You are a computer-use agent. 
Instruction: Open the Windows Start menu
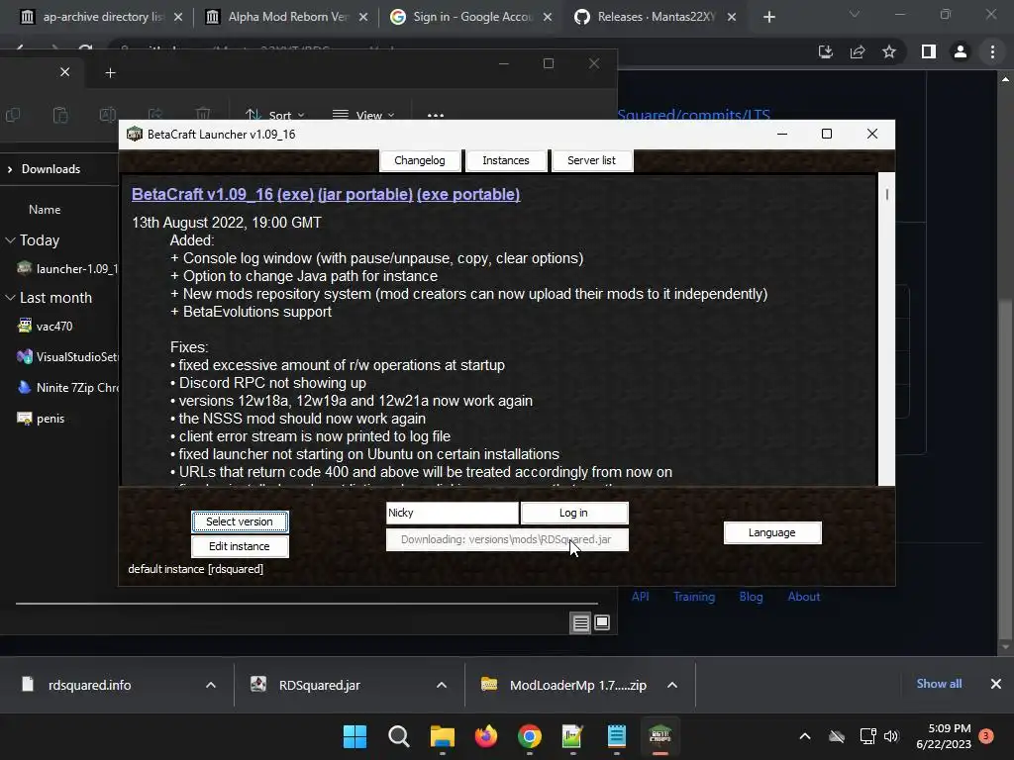tap(355, 736)
